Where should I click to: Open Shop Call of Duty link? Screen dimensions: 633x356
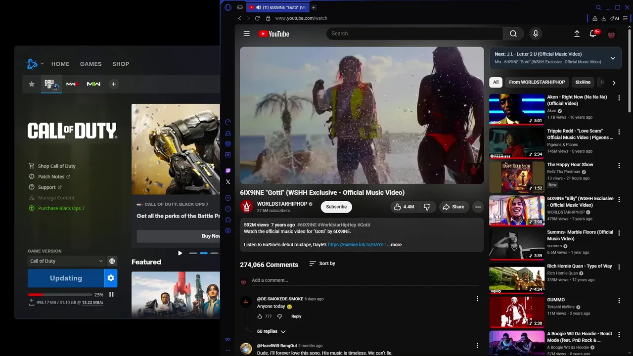[52, 166]
